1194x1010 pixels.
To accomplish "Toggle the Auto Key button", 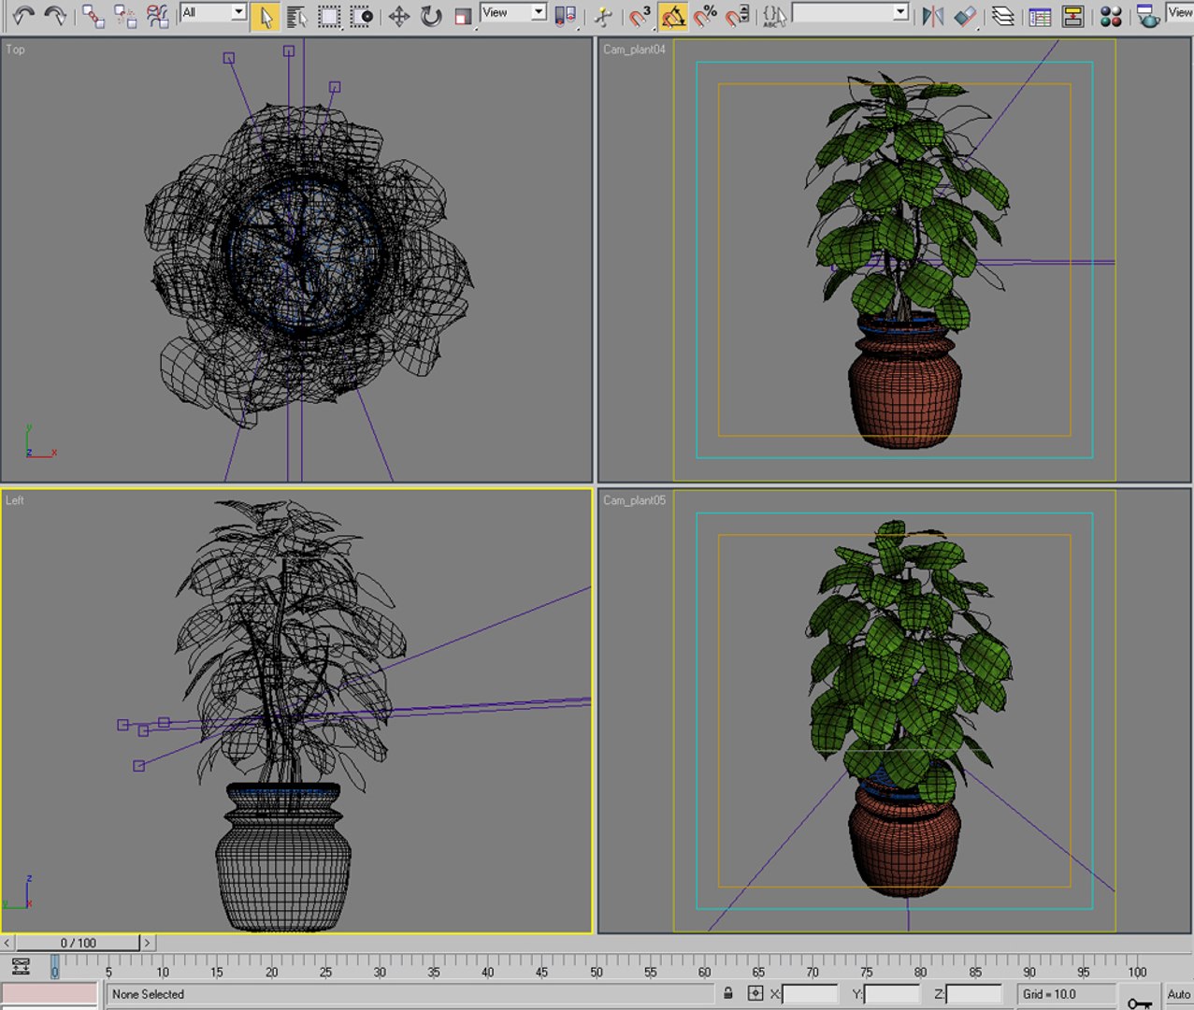I will (1178, 994).
